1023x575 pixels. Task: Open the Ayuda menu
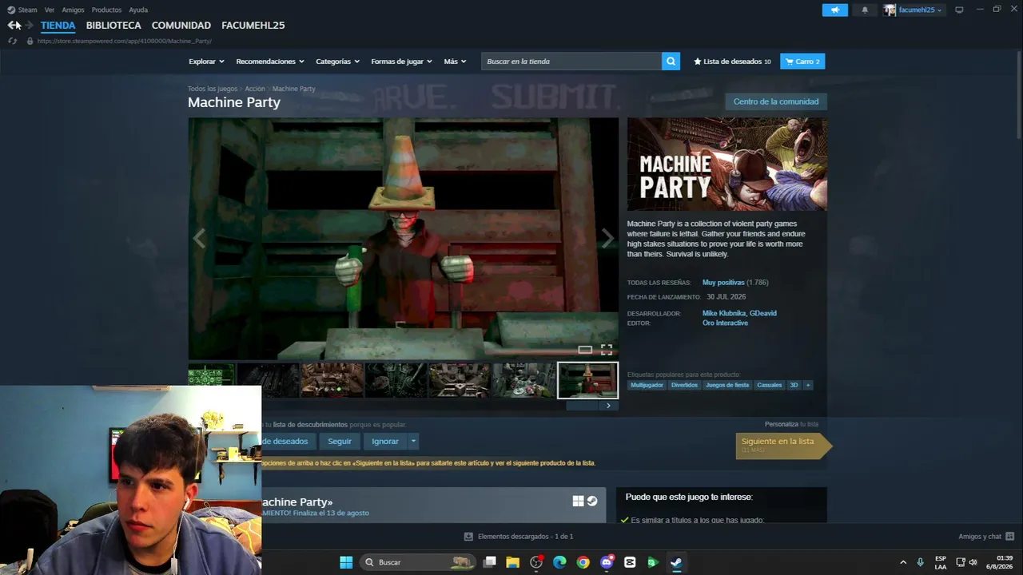coord(138,10)
